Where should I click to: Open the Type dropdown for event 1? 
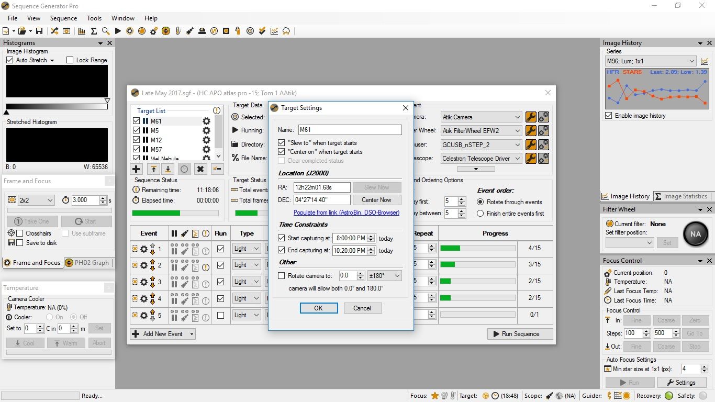coord(256,248)
